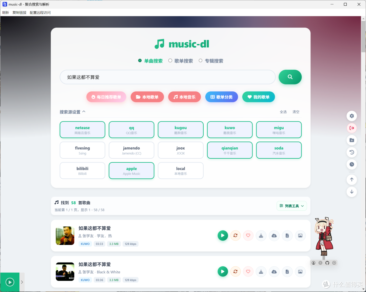366x292 pixels.
Task: Open 我的歌单 button
Action: pos(258,97)
